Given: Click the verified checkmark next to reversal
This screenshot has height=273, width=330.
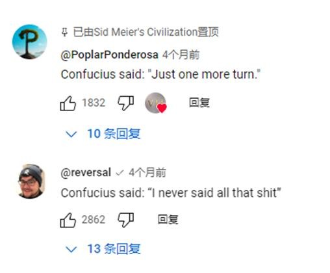Looking at the screenshot, I should click(x=120, y=173).
